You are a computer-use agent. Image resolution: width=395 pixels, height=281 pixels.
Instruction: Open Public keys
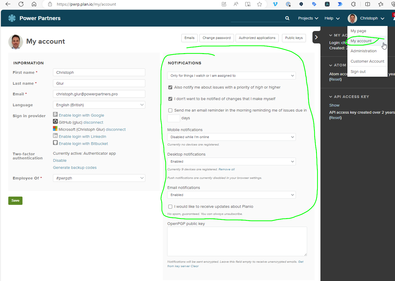click(x=294, y=38)
